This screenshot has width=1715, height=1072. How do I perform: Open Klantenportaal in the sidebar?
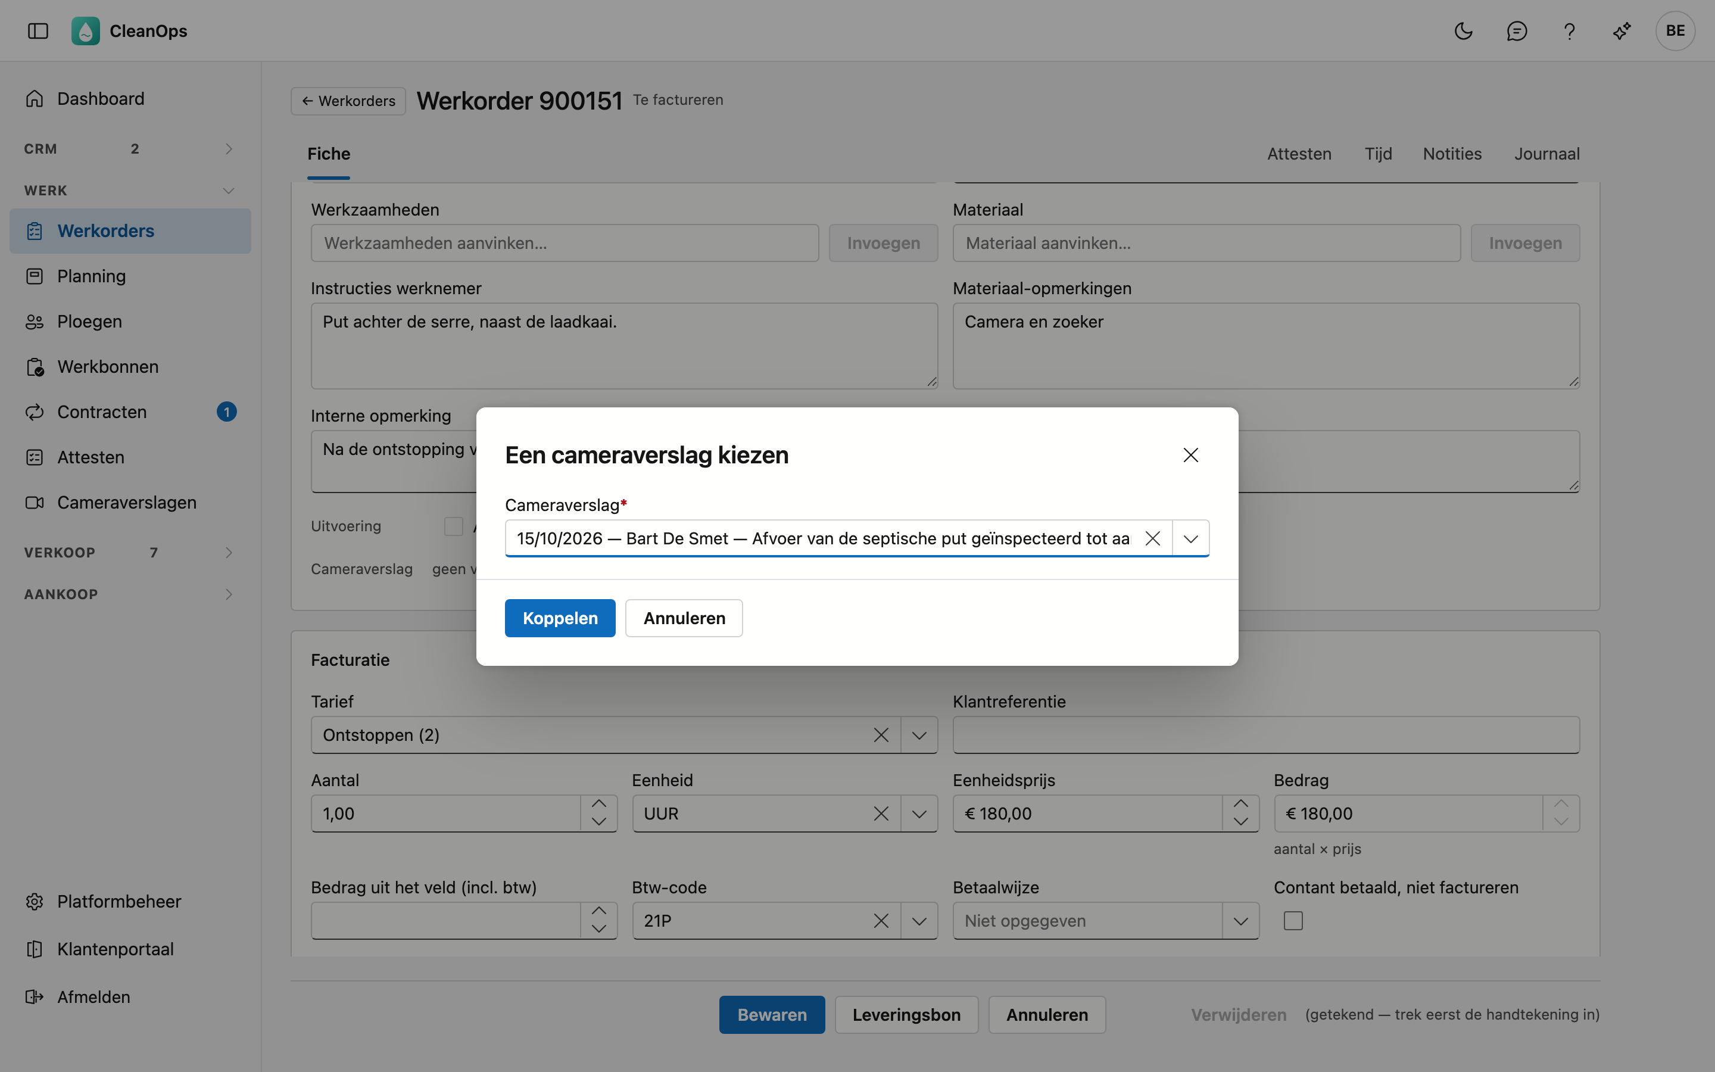coord(130,949)
